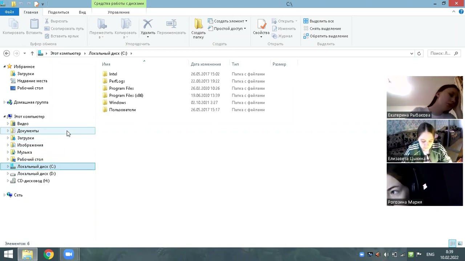The height and width of the screenshot is (261, 465).
Task: Switch to large icons view layout
Action: 460,243
